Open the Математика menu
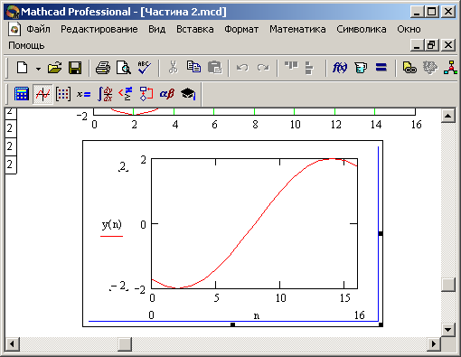Image resolution: width=461 pixels, height=357 pixels. pos(297,29)
